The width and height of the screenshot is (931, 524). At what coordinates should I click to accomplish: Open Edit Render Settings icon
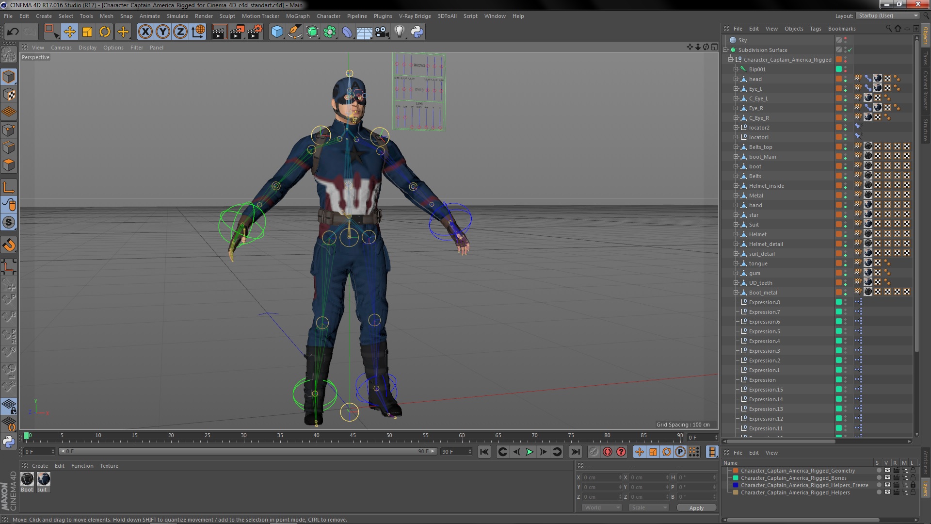[255, 32]
